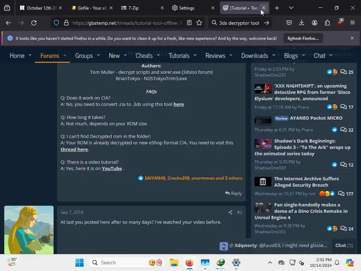Reload the current page
This screenshot has width=361, height=271.
click(34, 23)
